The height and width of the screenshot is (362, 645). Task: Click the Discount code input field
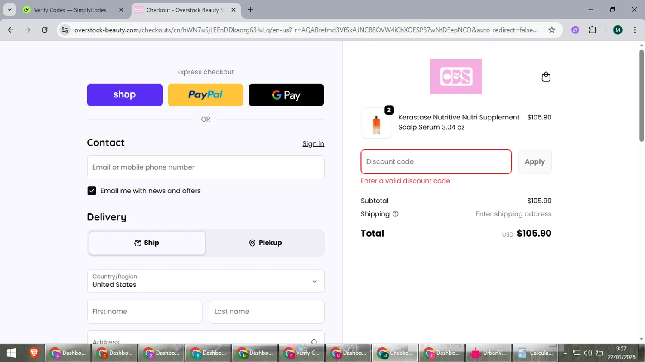(436, 162)
